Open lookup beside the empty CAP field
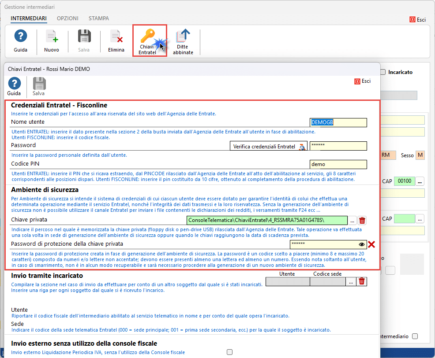The image size is (435, 358). coord(420,219)
